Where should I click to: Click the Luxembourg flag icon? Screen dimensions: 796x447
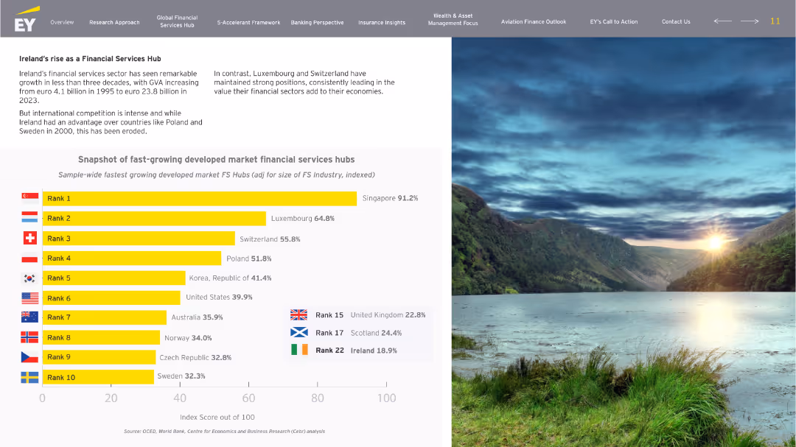pyautogui.click(x=30, y=218)
